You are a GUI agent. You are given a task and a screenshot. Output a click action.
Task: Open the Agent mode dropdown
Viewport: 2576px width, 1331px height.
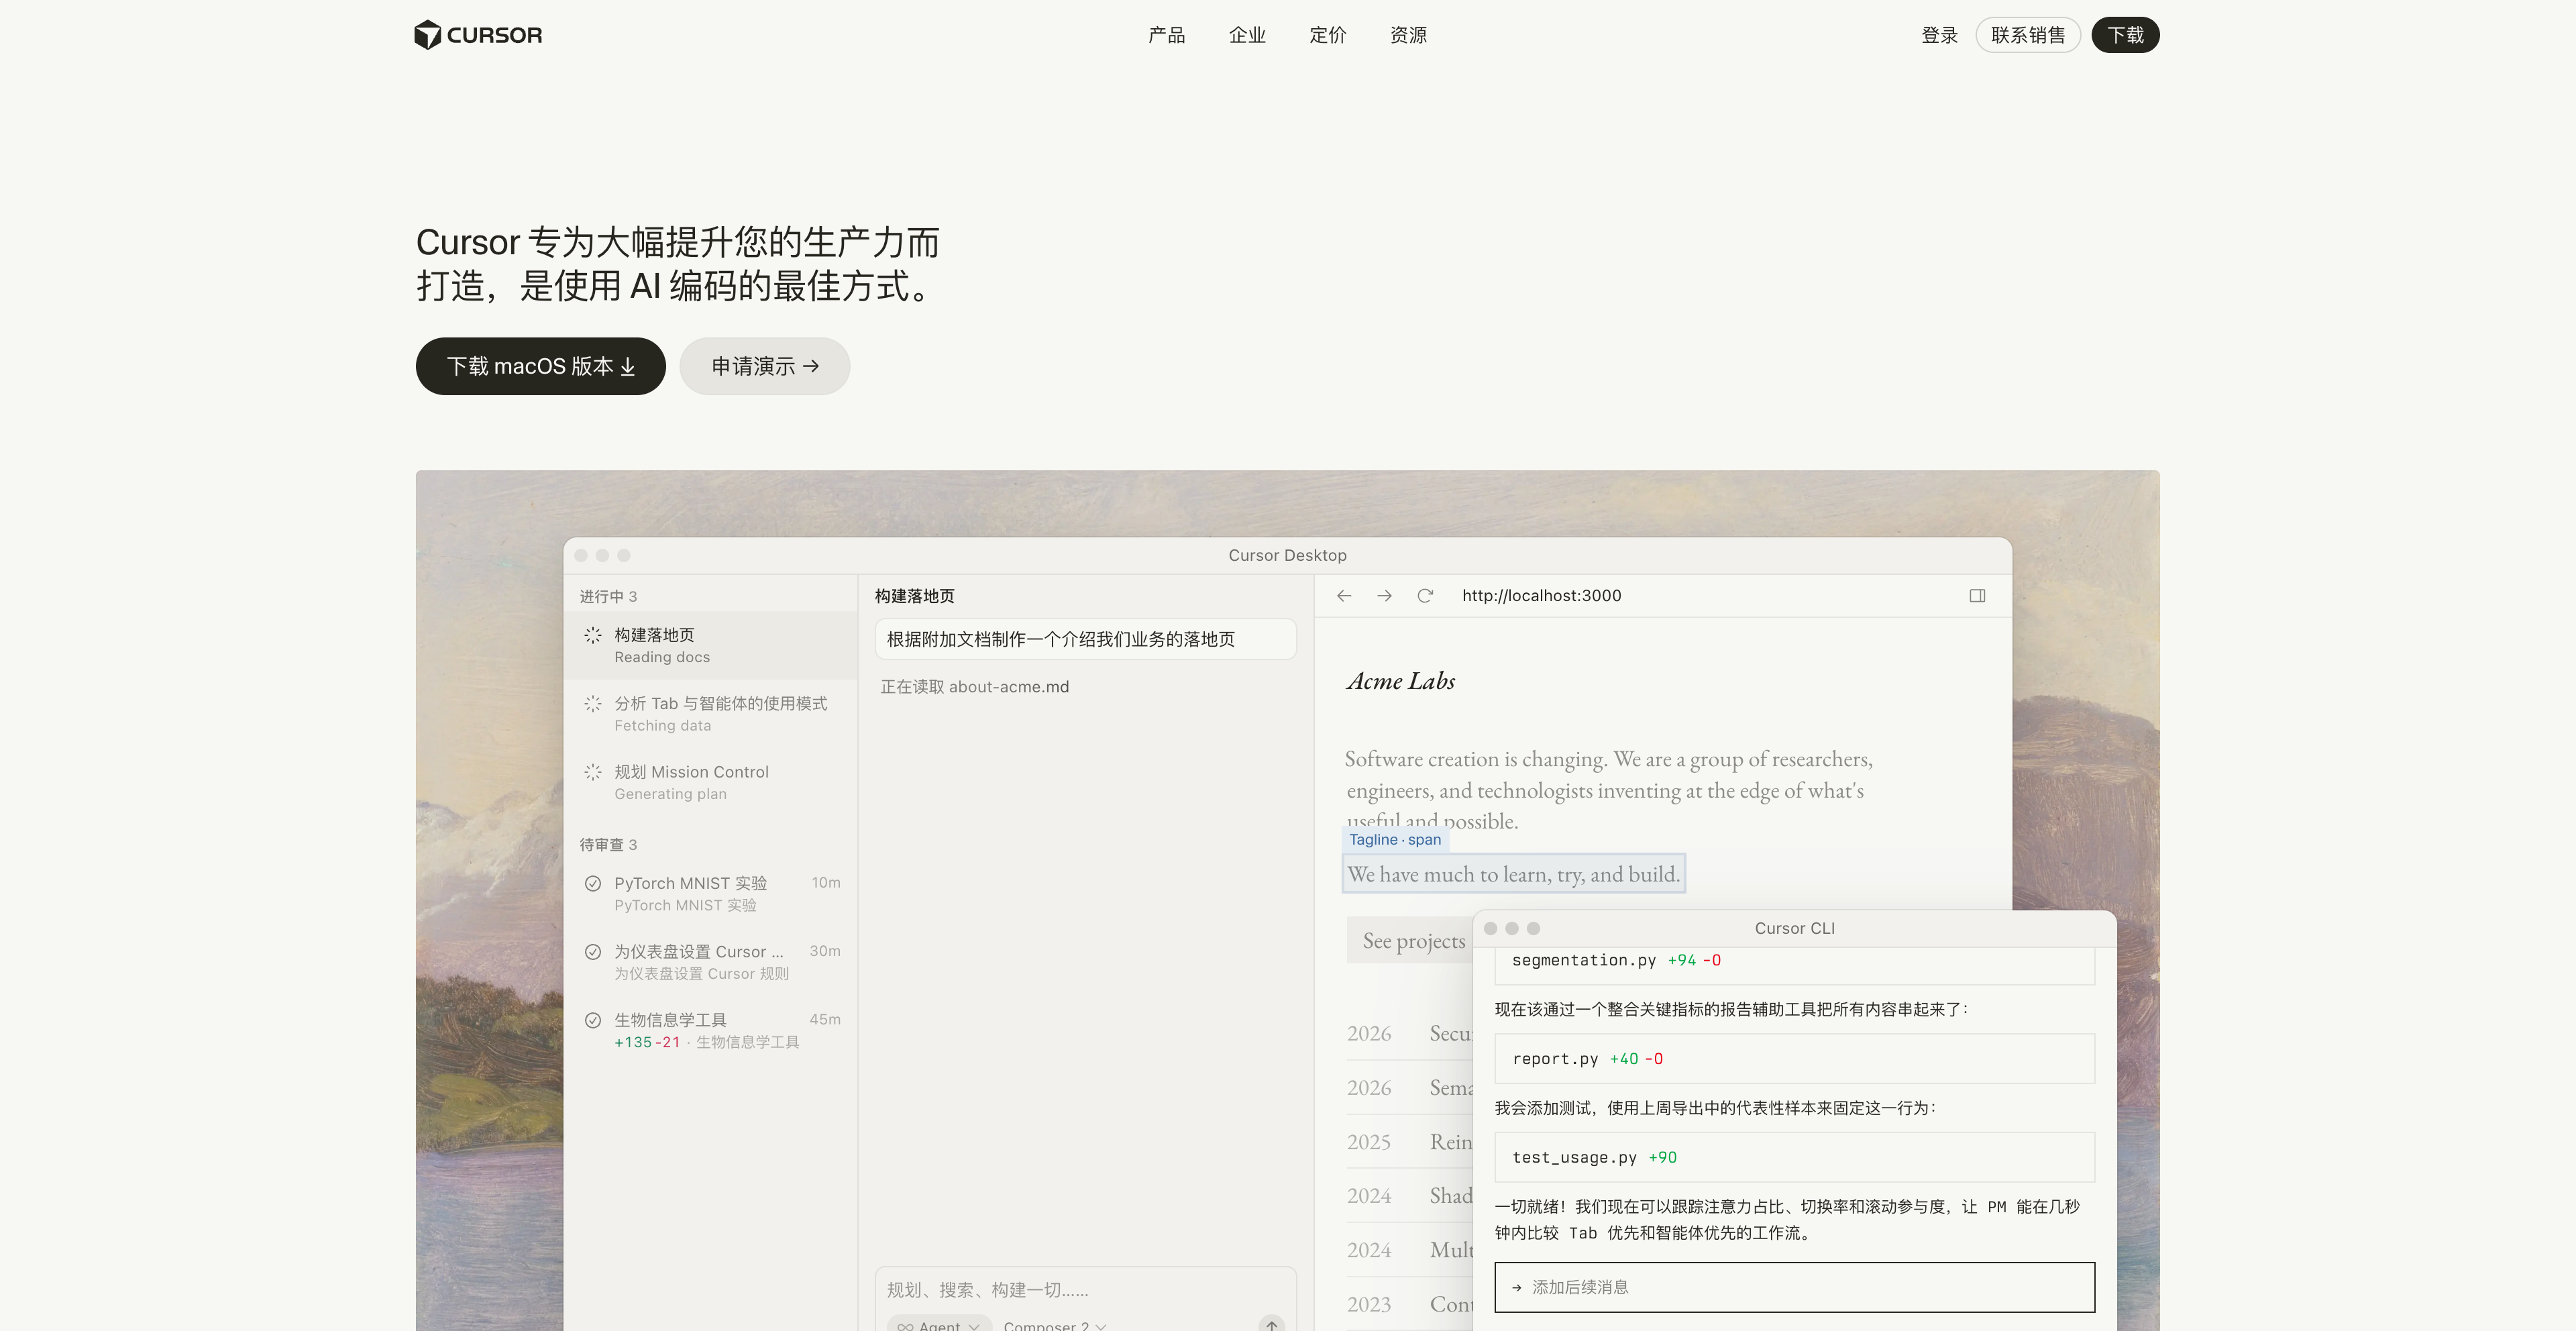(975, 1326)
